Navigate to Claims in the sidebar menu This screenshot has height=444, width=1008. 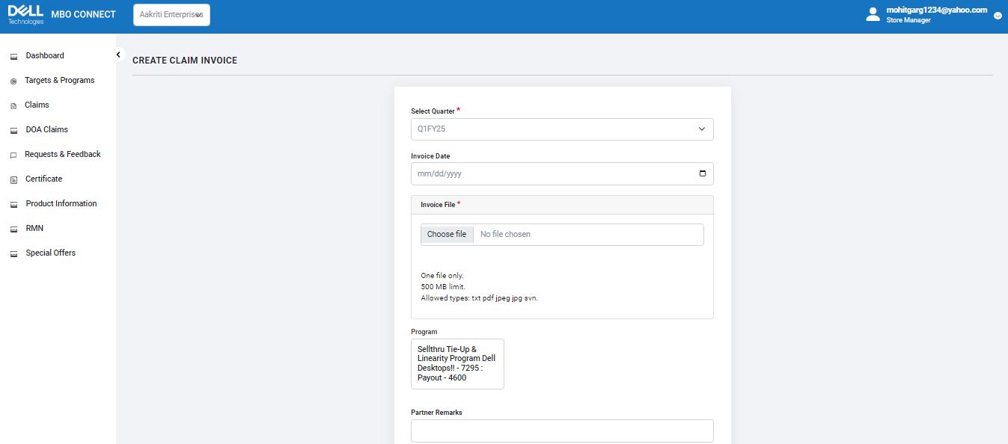pyautogui.click(x=37, y=105)
